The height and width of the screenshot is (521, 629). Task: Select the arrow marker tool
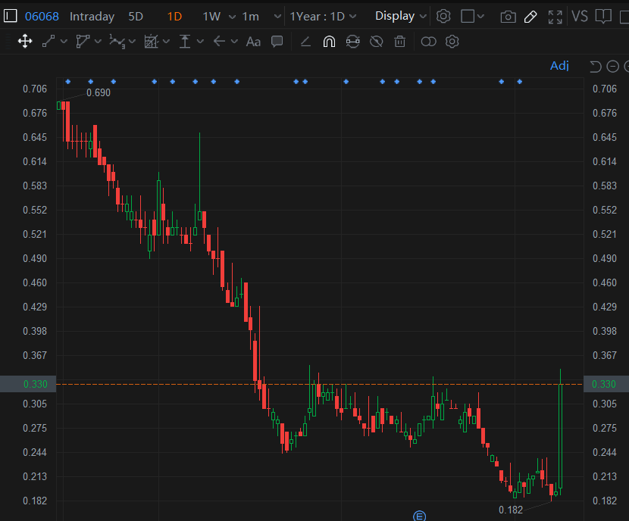[219, 42]
